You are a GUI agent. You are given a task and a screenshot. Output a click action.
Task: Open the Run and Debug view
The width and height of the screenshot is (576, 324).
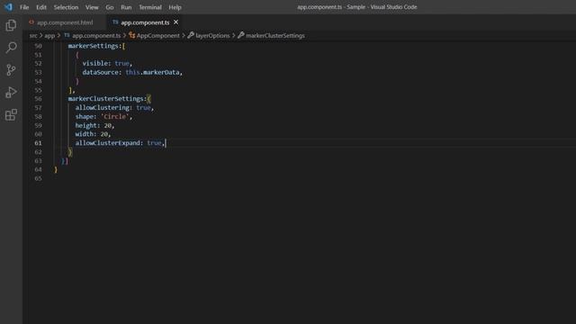point(11,92)
